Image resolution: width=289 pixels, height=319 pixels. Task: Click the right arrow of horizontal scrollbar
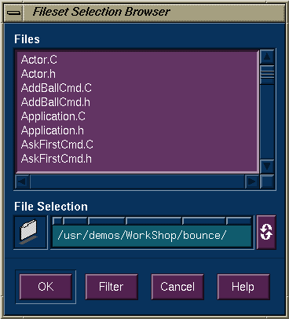point(252,181)
